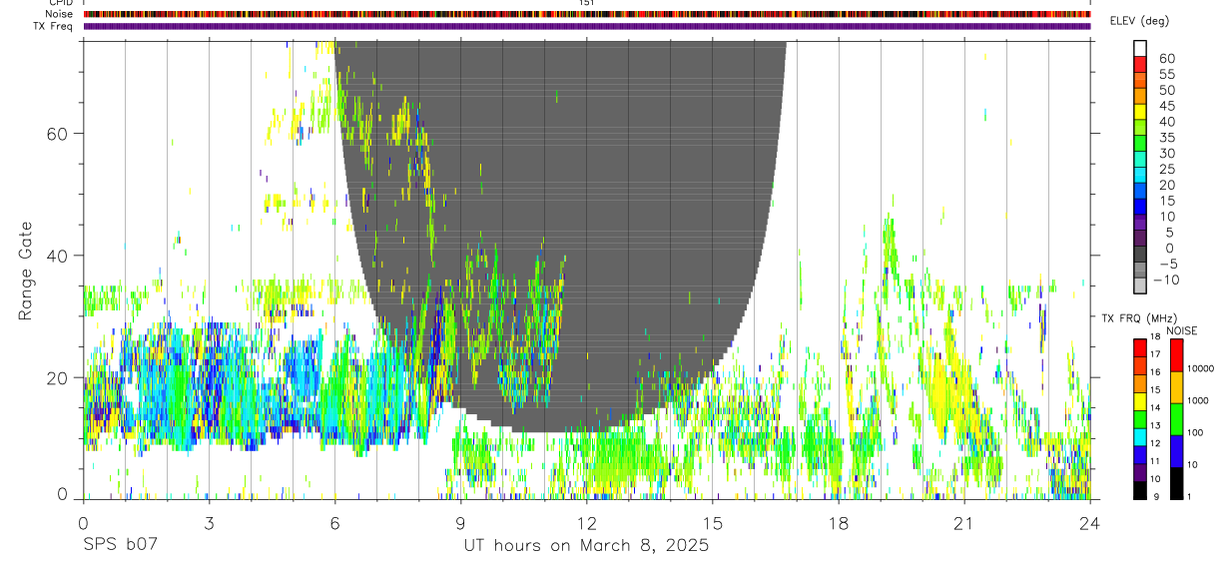The height and width of the screenshot is (566, 1226).
Task: Select the 'SPS b07' radar beam label
Action: [x=120, y=546]
